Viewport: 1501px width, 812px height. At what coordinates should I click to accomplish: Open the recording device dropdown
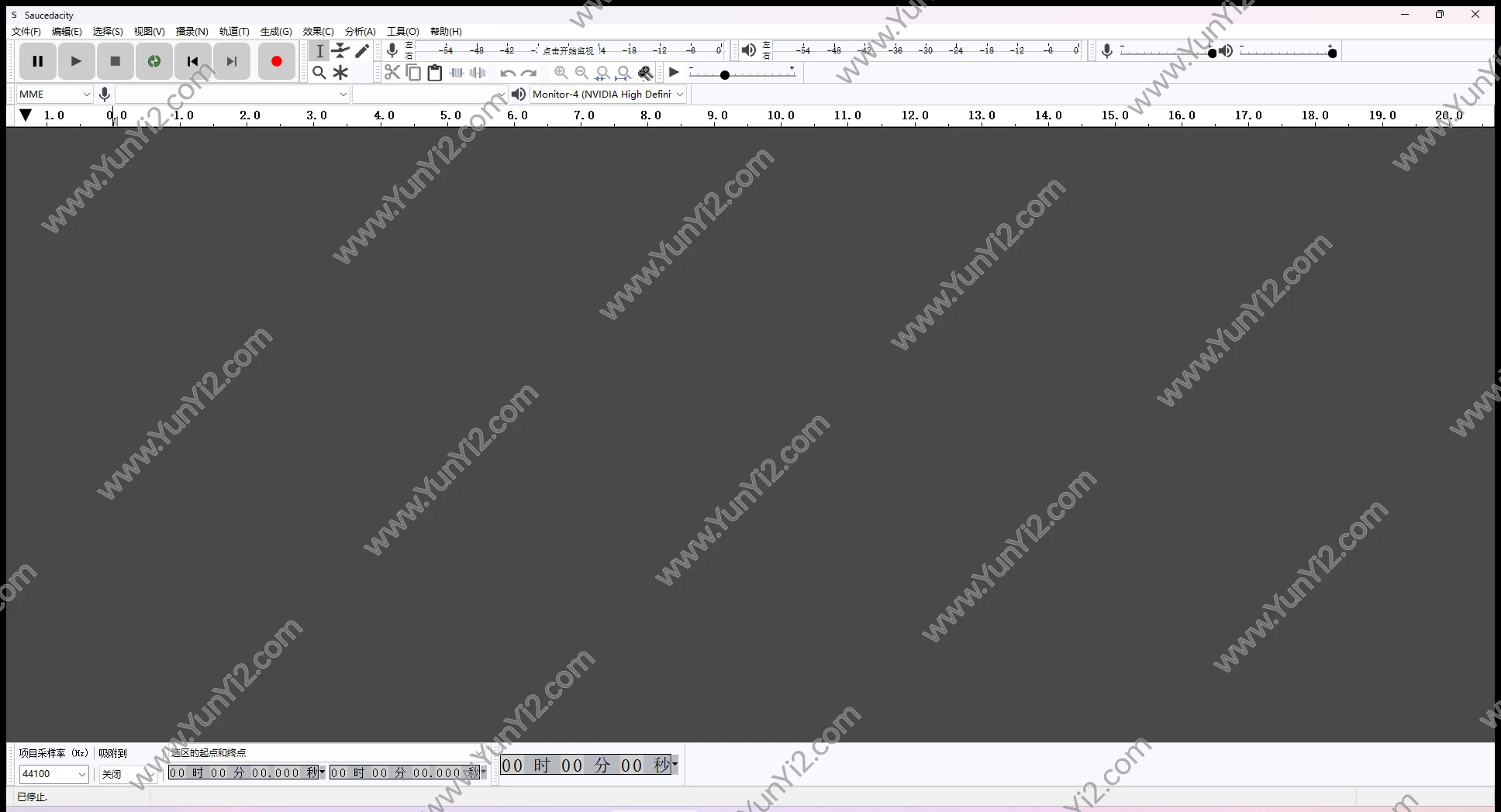pos(232,94)
